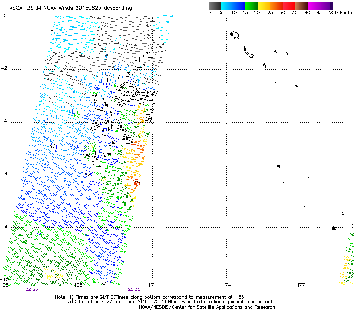Click the '171' longitude axis label
Viewport: 354px width, 310px height.
(x=152, y=285)
